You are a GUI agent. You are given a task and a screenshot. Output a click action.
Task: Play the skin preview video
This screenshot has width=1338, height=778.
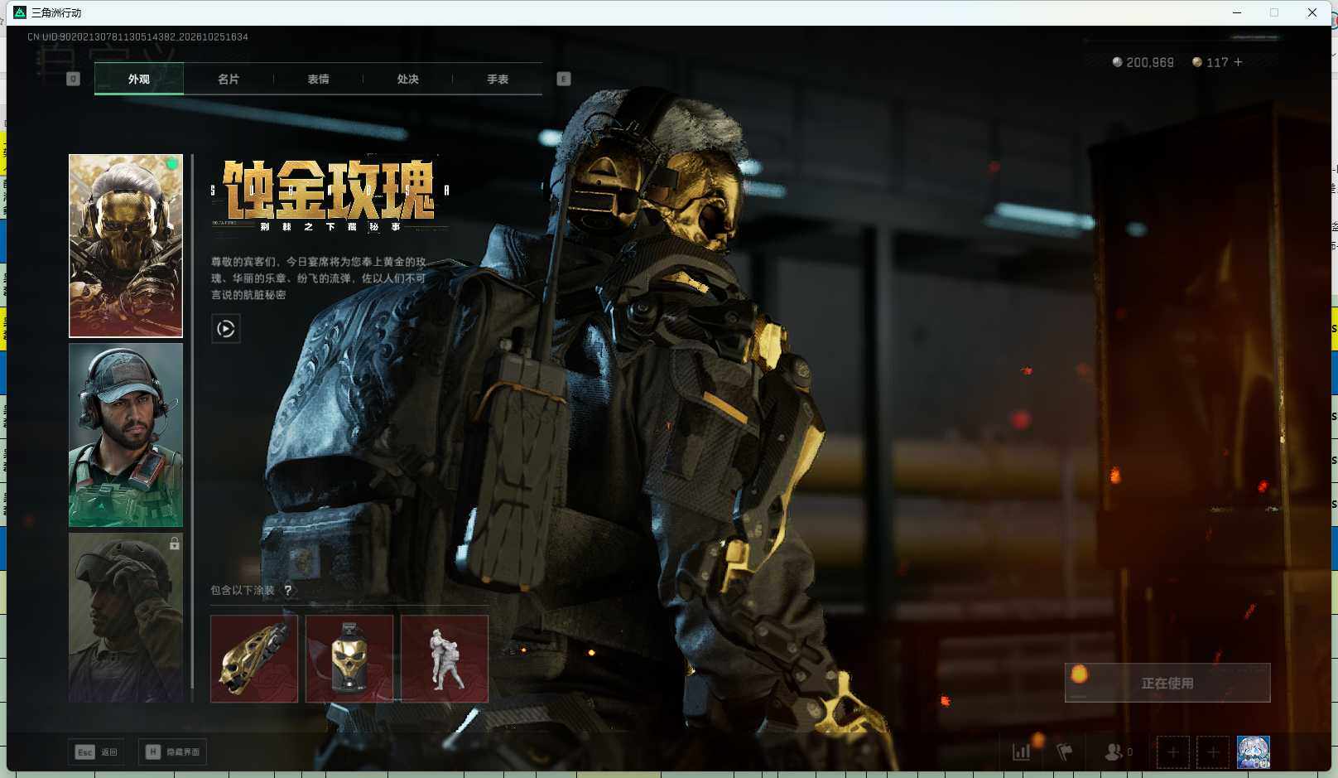pos(226,329)
